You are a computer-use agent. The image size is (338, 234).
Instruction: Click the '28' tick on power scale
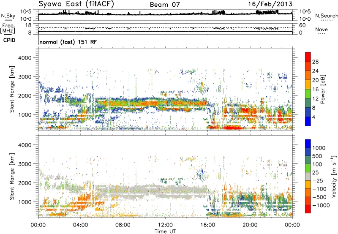tap(315, 62)
